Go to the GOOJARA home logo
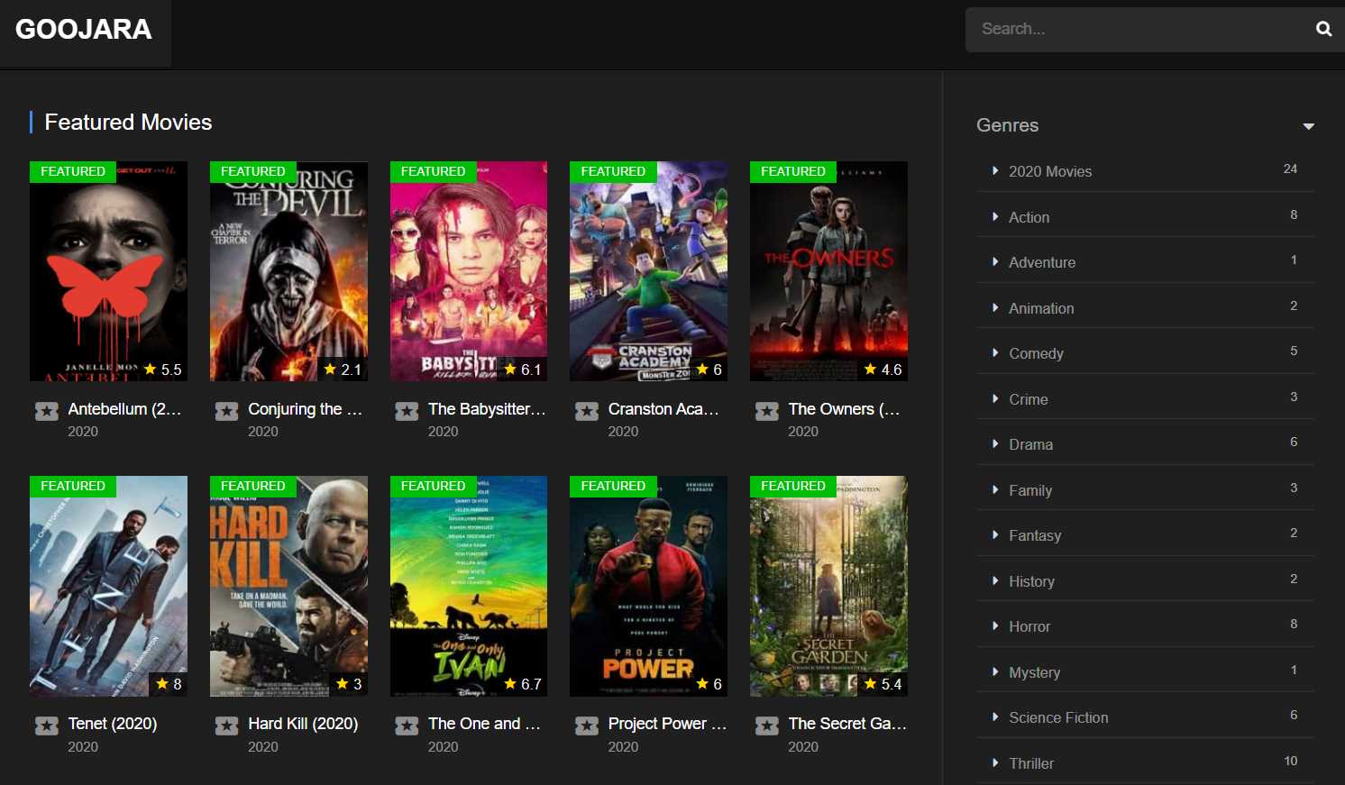Image resolution: width=1345 pixels, height=785 pixels. (x=84, y=30)
